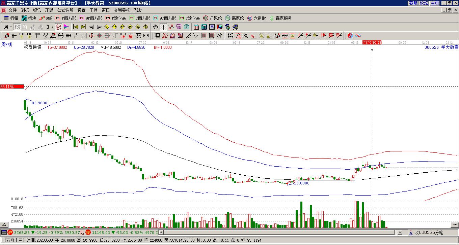Viewport: 459px width, 245px height.
Task: Toggle the crosshair cursor tool
Action: pyautogui.click(x=163, y=27)
